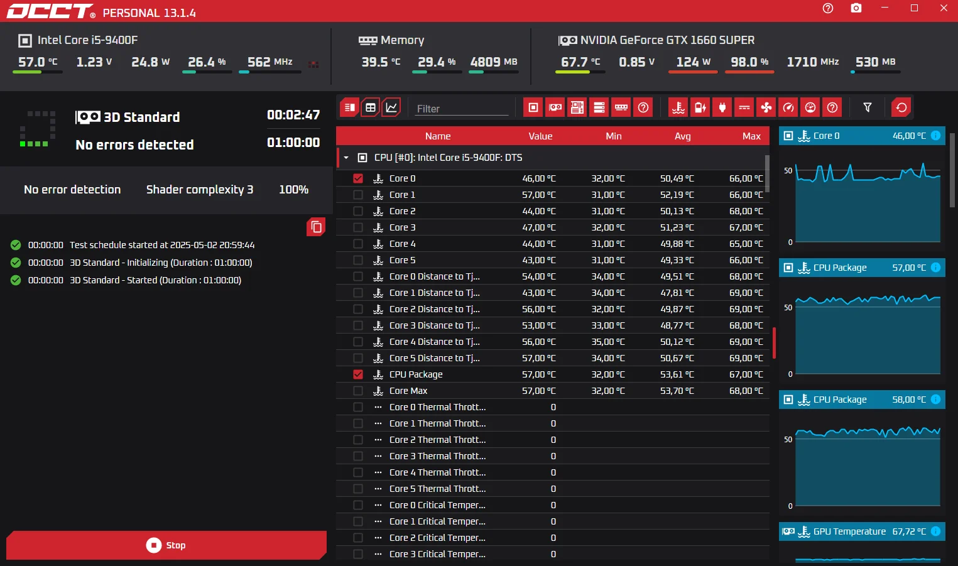Toggle the side panel view button

350,107
